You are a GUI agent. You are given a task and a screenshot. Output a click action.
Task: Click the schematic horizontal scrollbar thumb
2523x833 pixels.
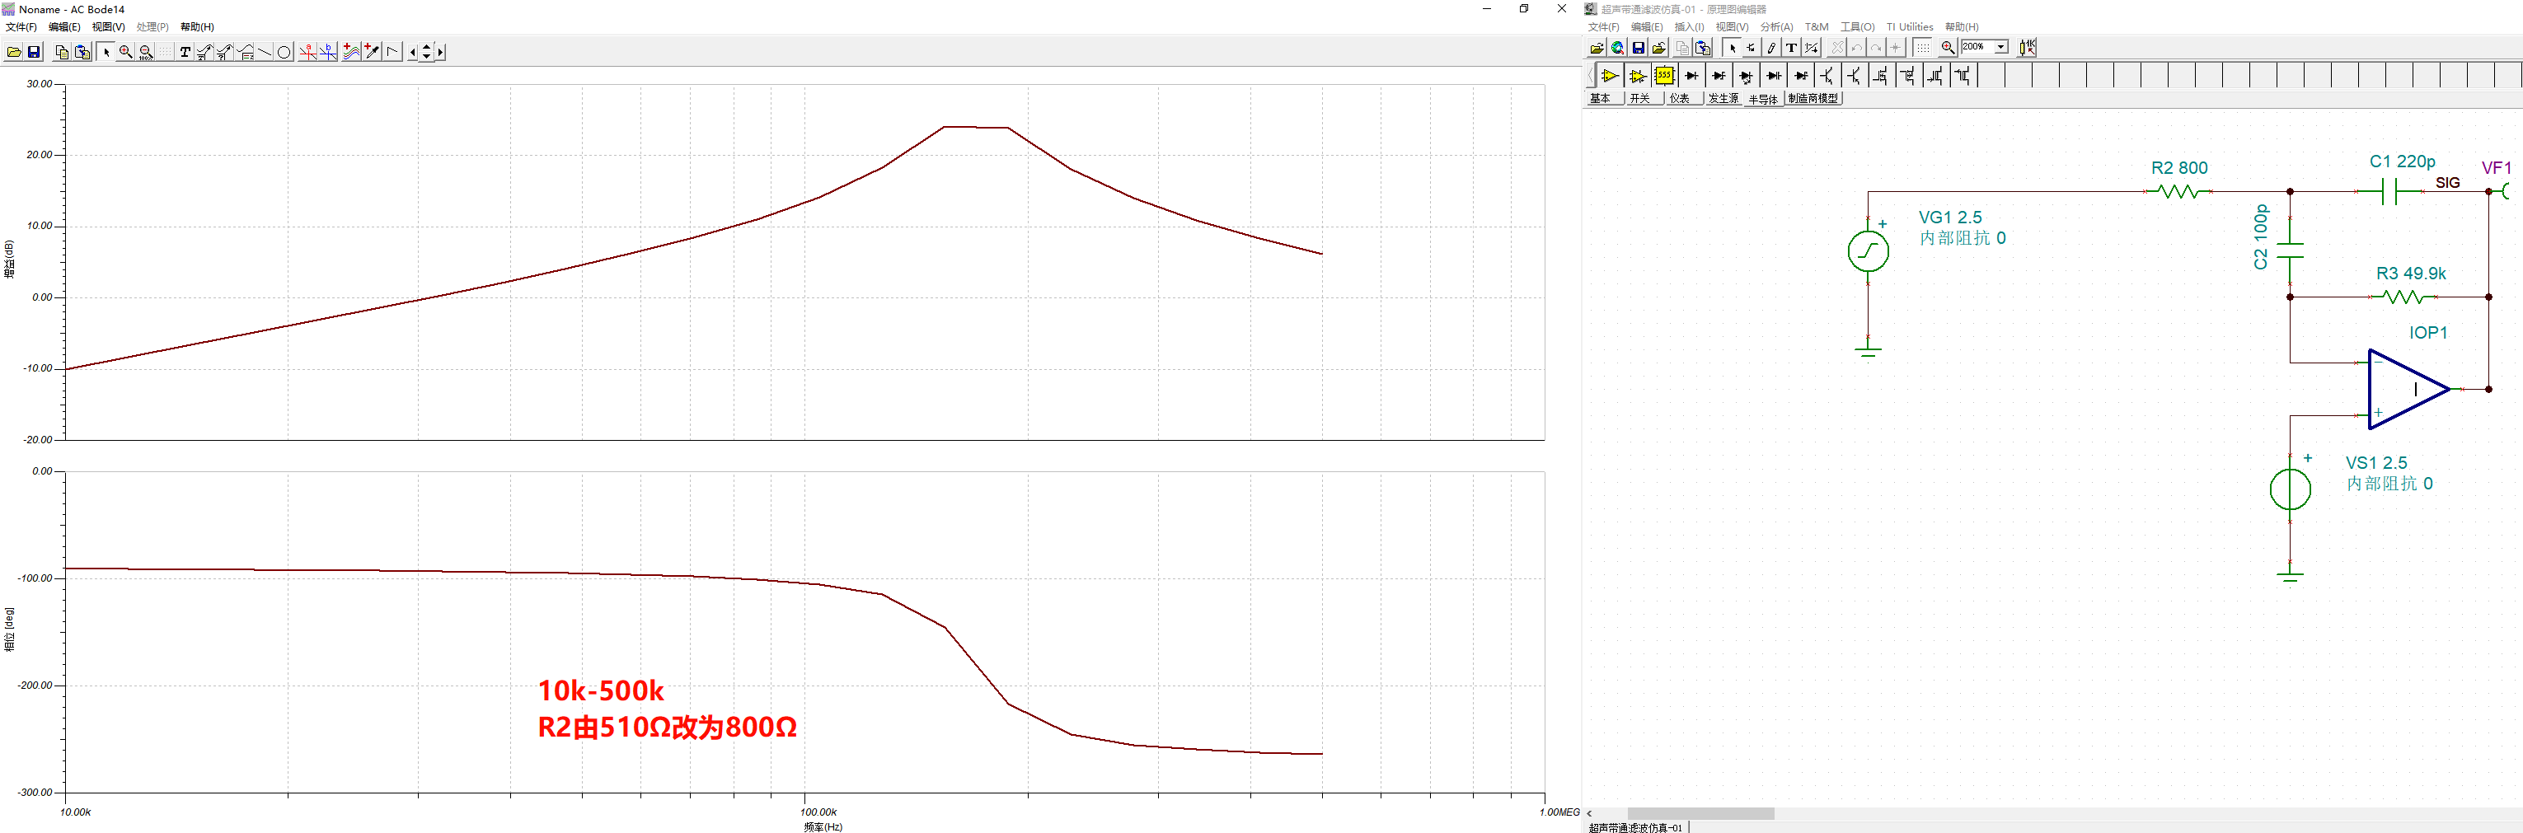click(x=1700, y=813)
